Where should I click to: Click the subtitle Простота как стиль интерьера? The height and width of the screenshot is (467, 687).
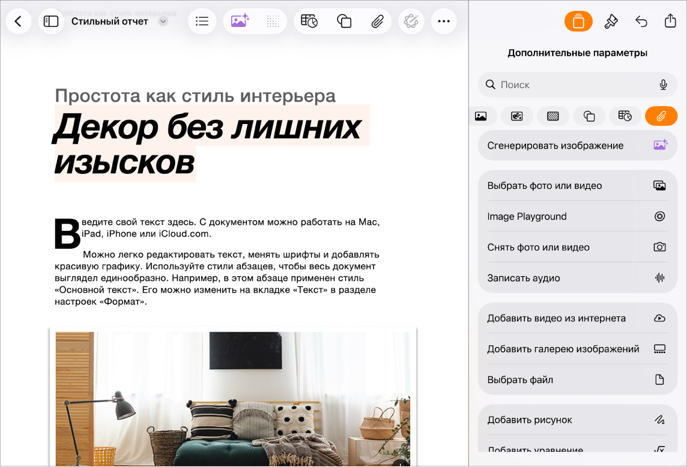click(195, 95)
